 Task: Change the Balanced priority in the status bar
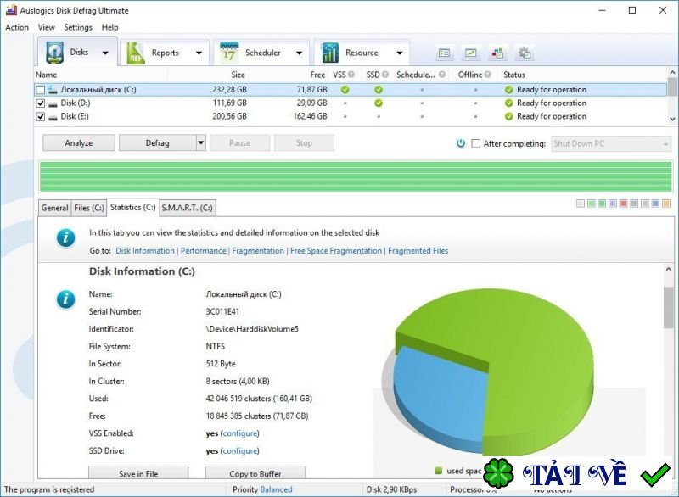pyautogui.click(x=278, y=489)
